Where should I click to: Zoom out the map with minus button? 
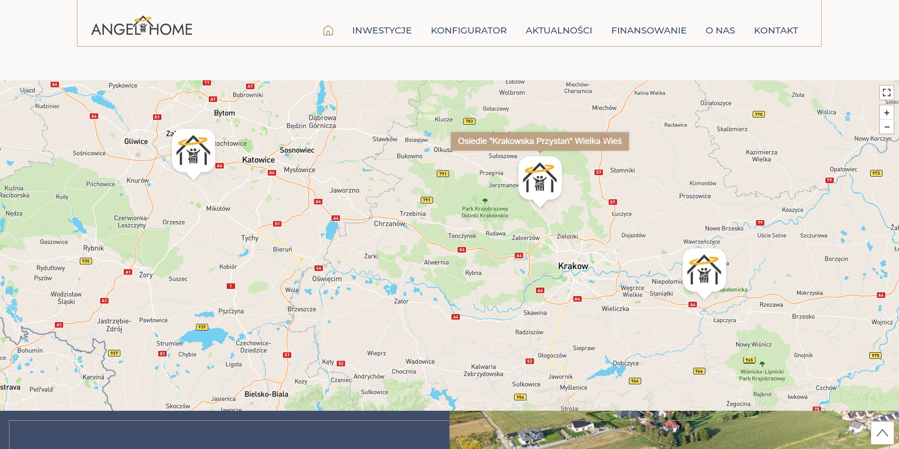(887, 127)
